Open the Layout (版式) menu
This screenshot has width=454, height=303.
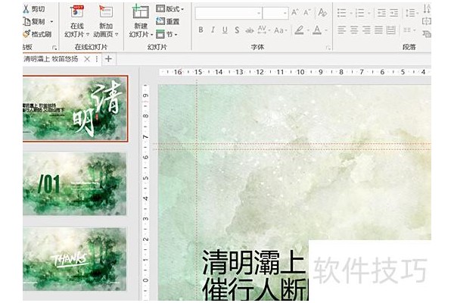pyautogui.click(x=170, y=9)
